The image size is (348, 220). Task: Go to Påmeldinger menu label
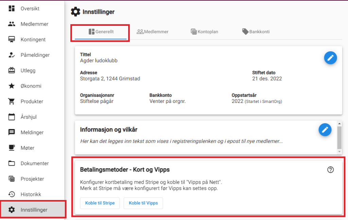click(35, 55)
